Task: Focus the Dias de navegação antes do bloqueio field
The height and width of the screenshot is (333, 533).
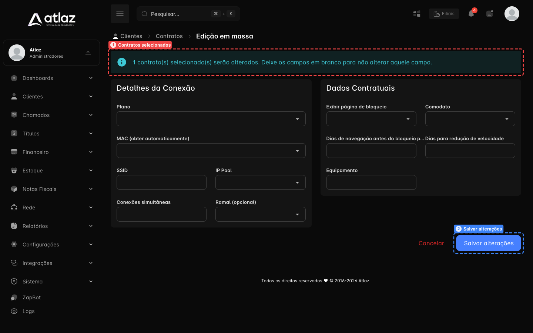Action: pyautogui.click(x=371, y=151)
